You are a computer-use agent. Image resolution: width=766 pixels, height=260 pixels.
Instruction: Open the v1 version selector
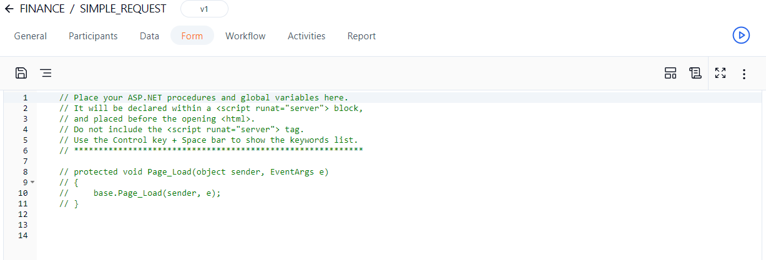pos(204,9)
